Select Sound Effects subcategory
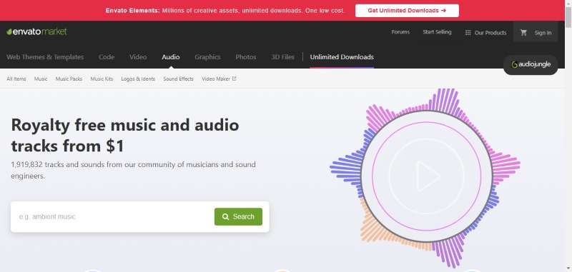The image size is (572, 272). [x=178, y=79]
